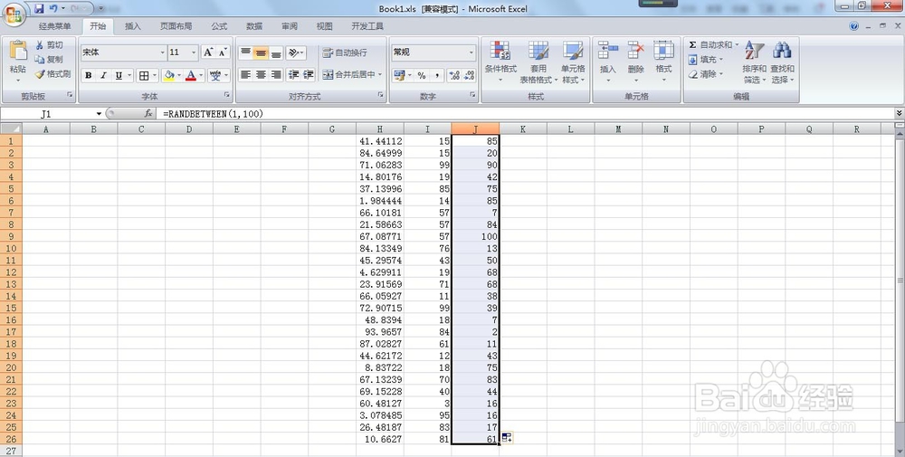Toggle middle vertical alignment
This screenshot has width=905, height=457.
click(261, 53)
